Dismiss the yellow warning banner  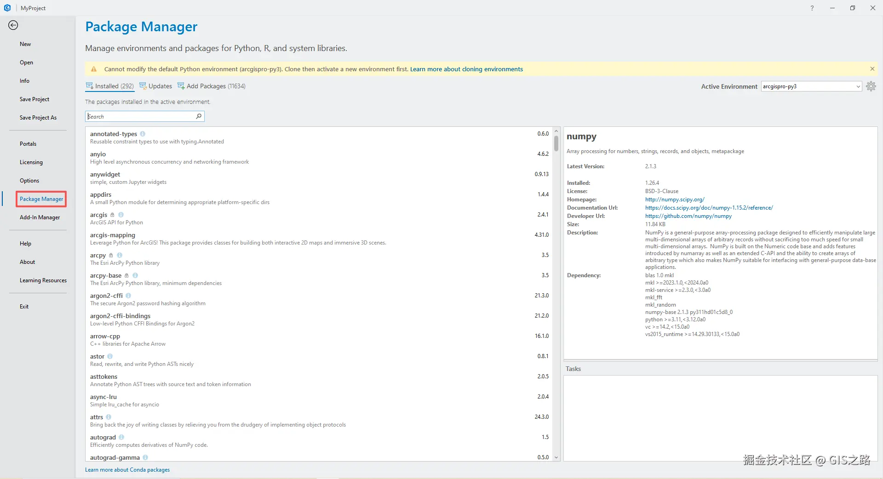(x=872, y=69)
